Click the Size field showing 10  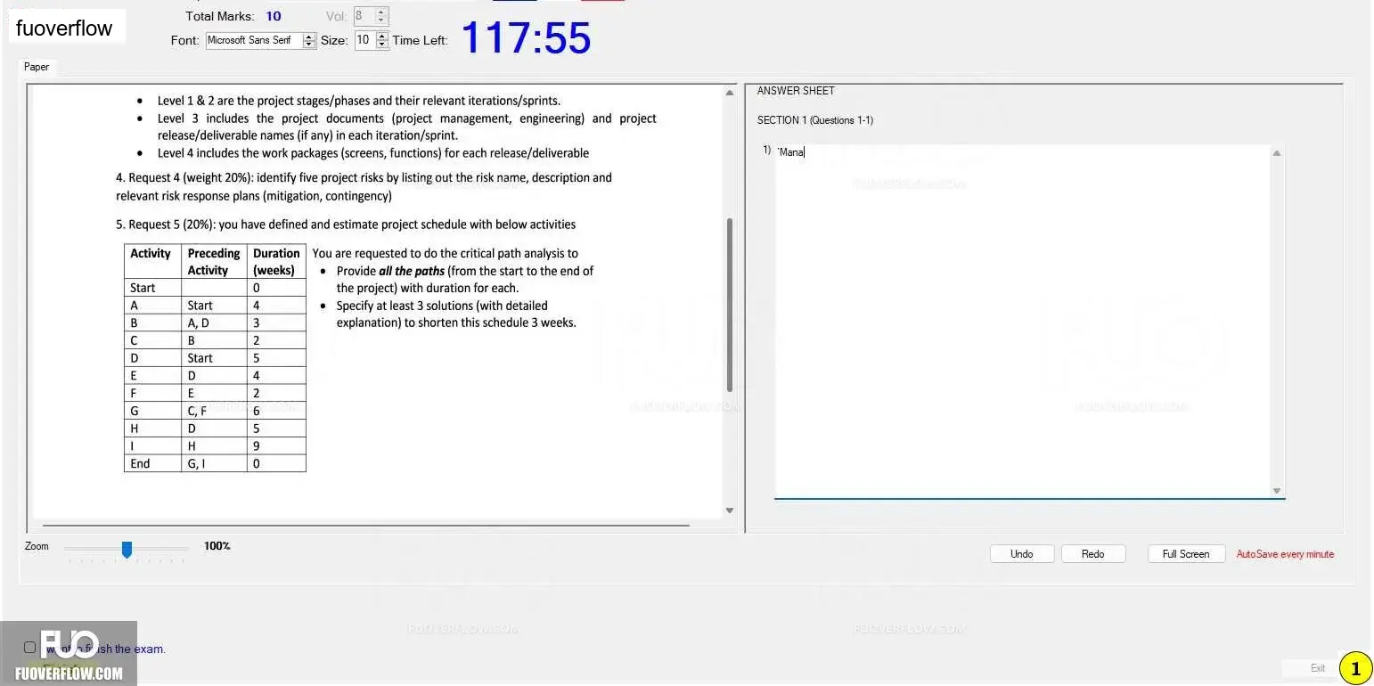point(364,40)
